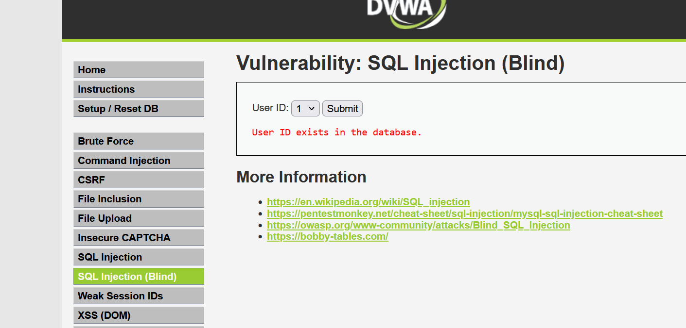Open the Instructions page

tap(139, 89)
